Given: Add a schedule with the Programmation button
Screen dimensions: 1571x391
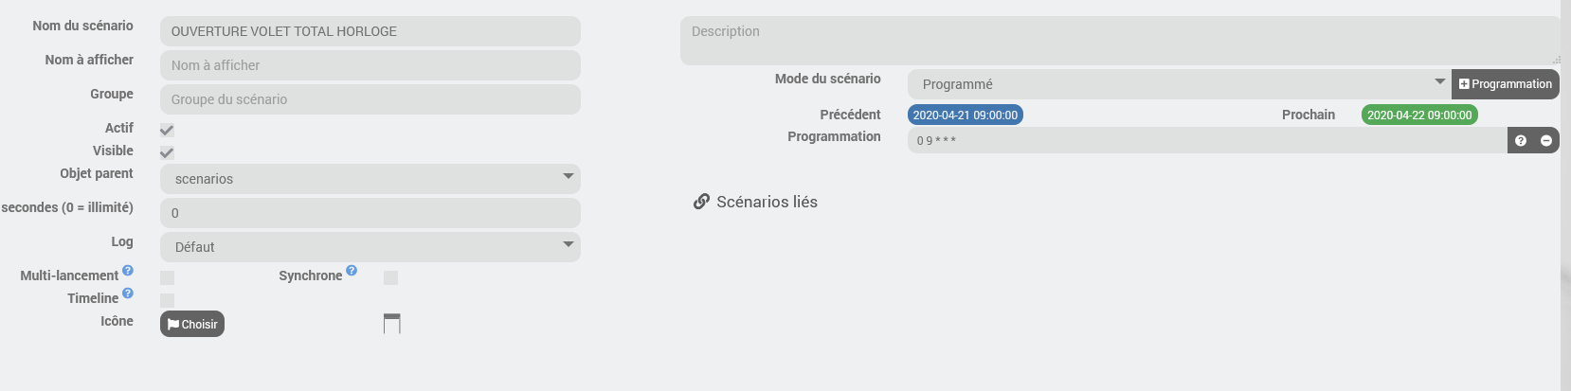Looking at the screenshot, I should point(1505,84).
